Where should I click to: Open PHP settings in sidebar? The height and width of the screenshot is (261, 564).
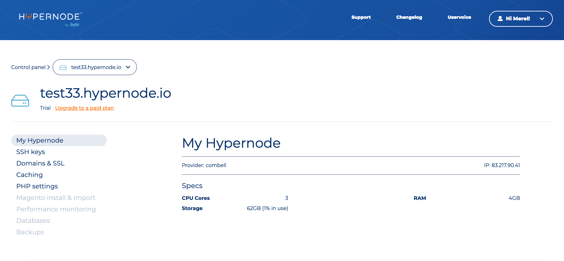pyautogui.click(x=37, y=186)
